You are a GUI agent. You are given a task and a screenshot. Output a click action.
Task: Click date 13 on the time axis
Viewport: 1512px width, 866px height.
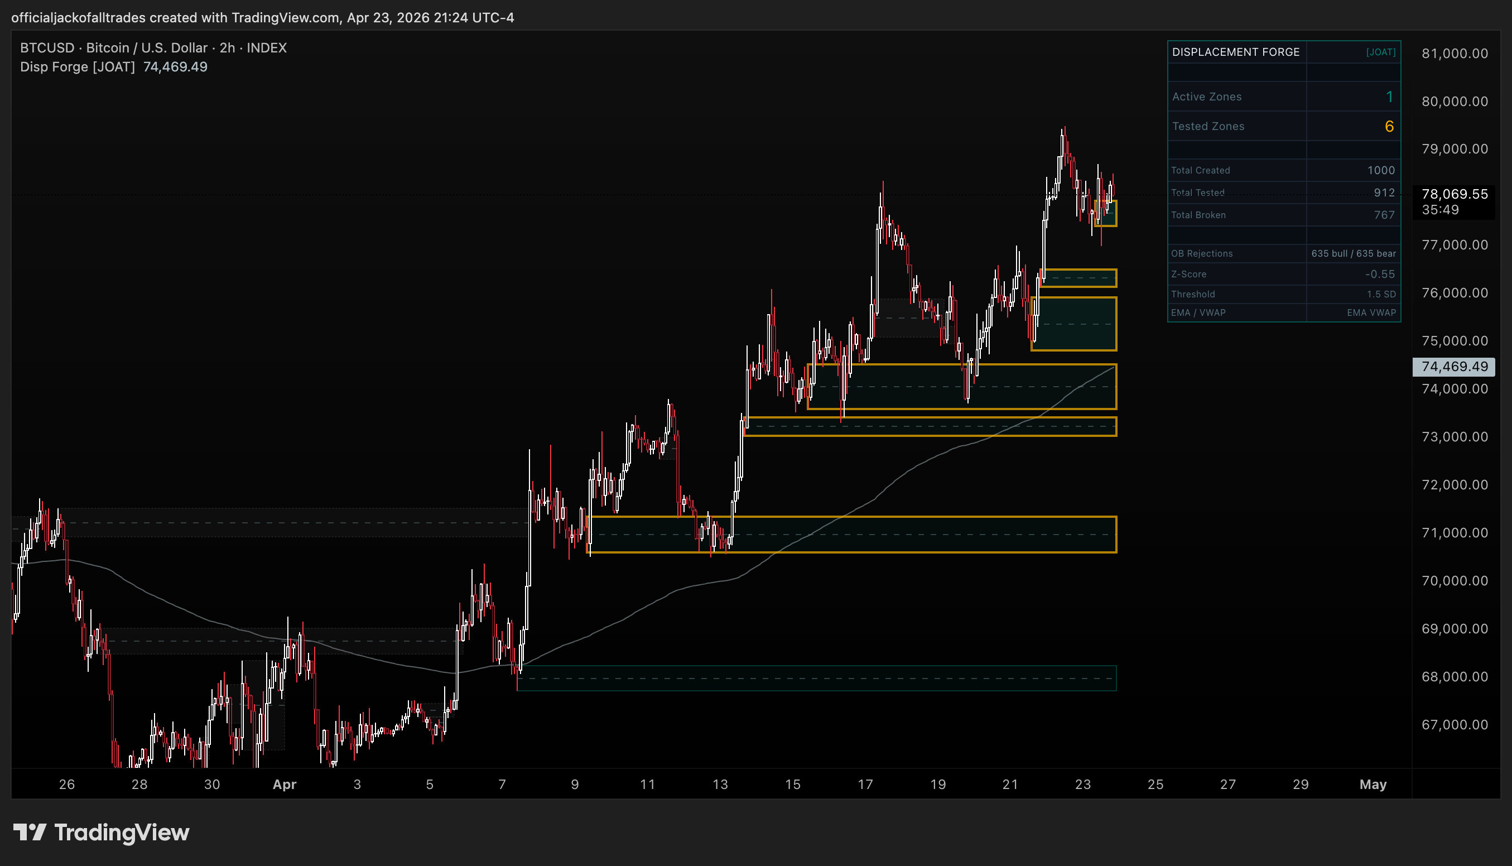point(720,785)
